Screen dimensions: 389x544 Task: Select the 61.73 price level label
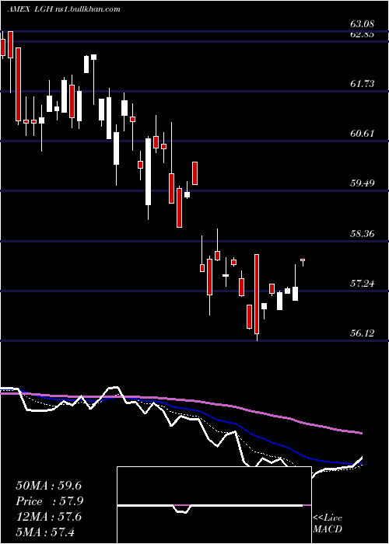[x=362, y=83]
